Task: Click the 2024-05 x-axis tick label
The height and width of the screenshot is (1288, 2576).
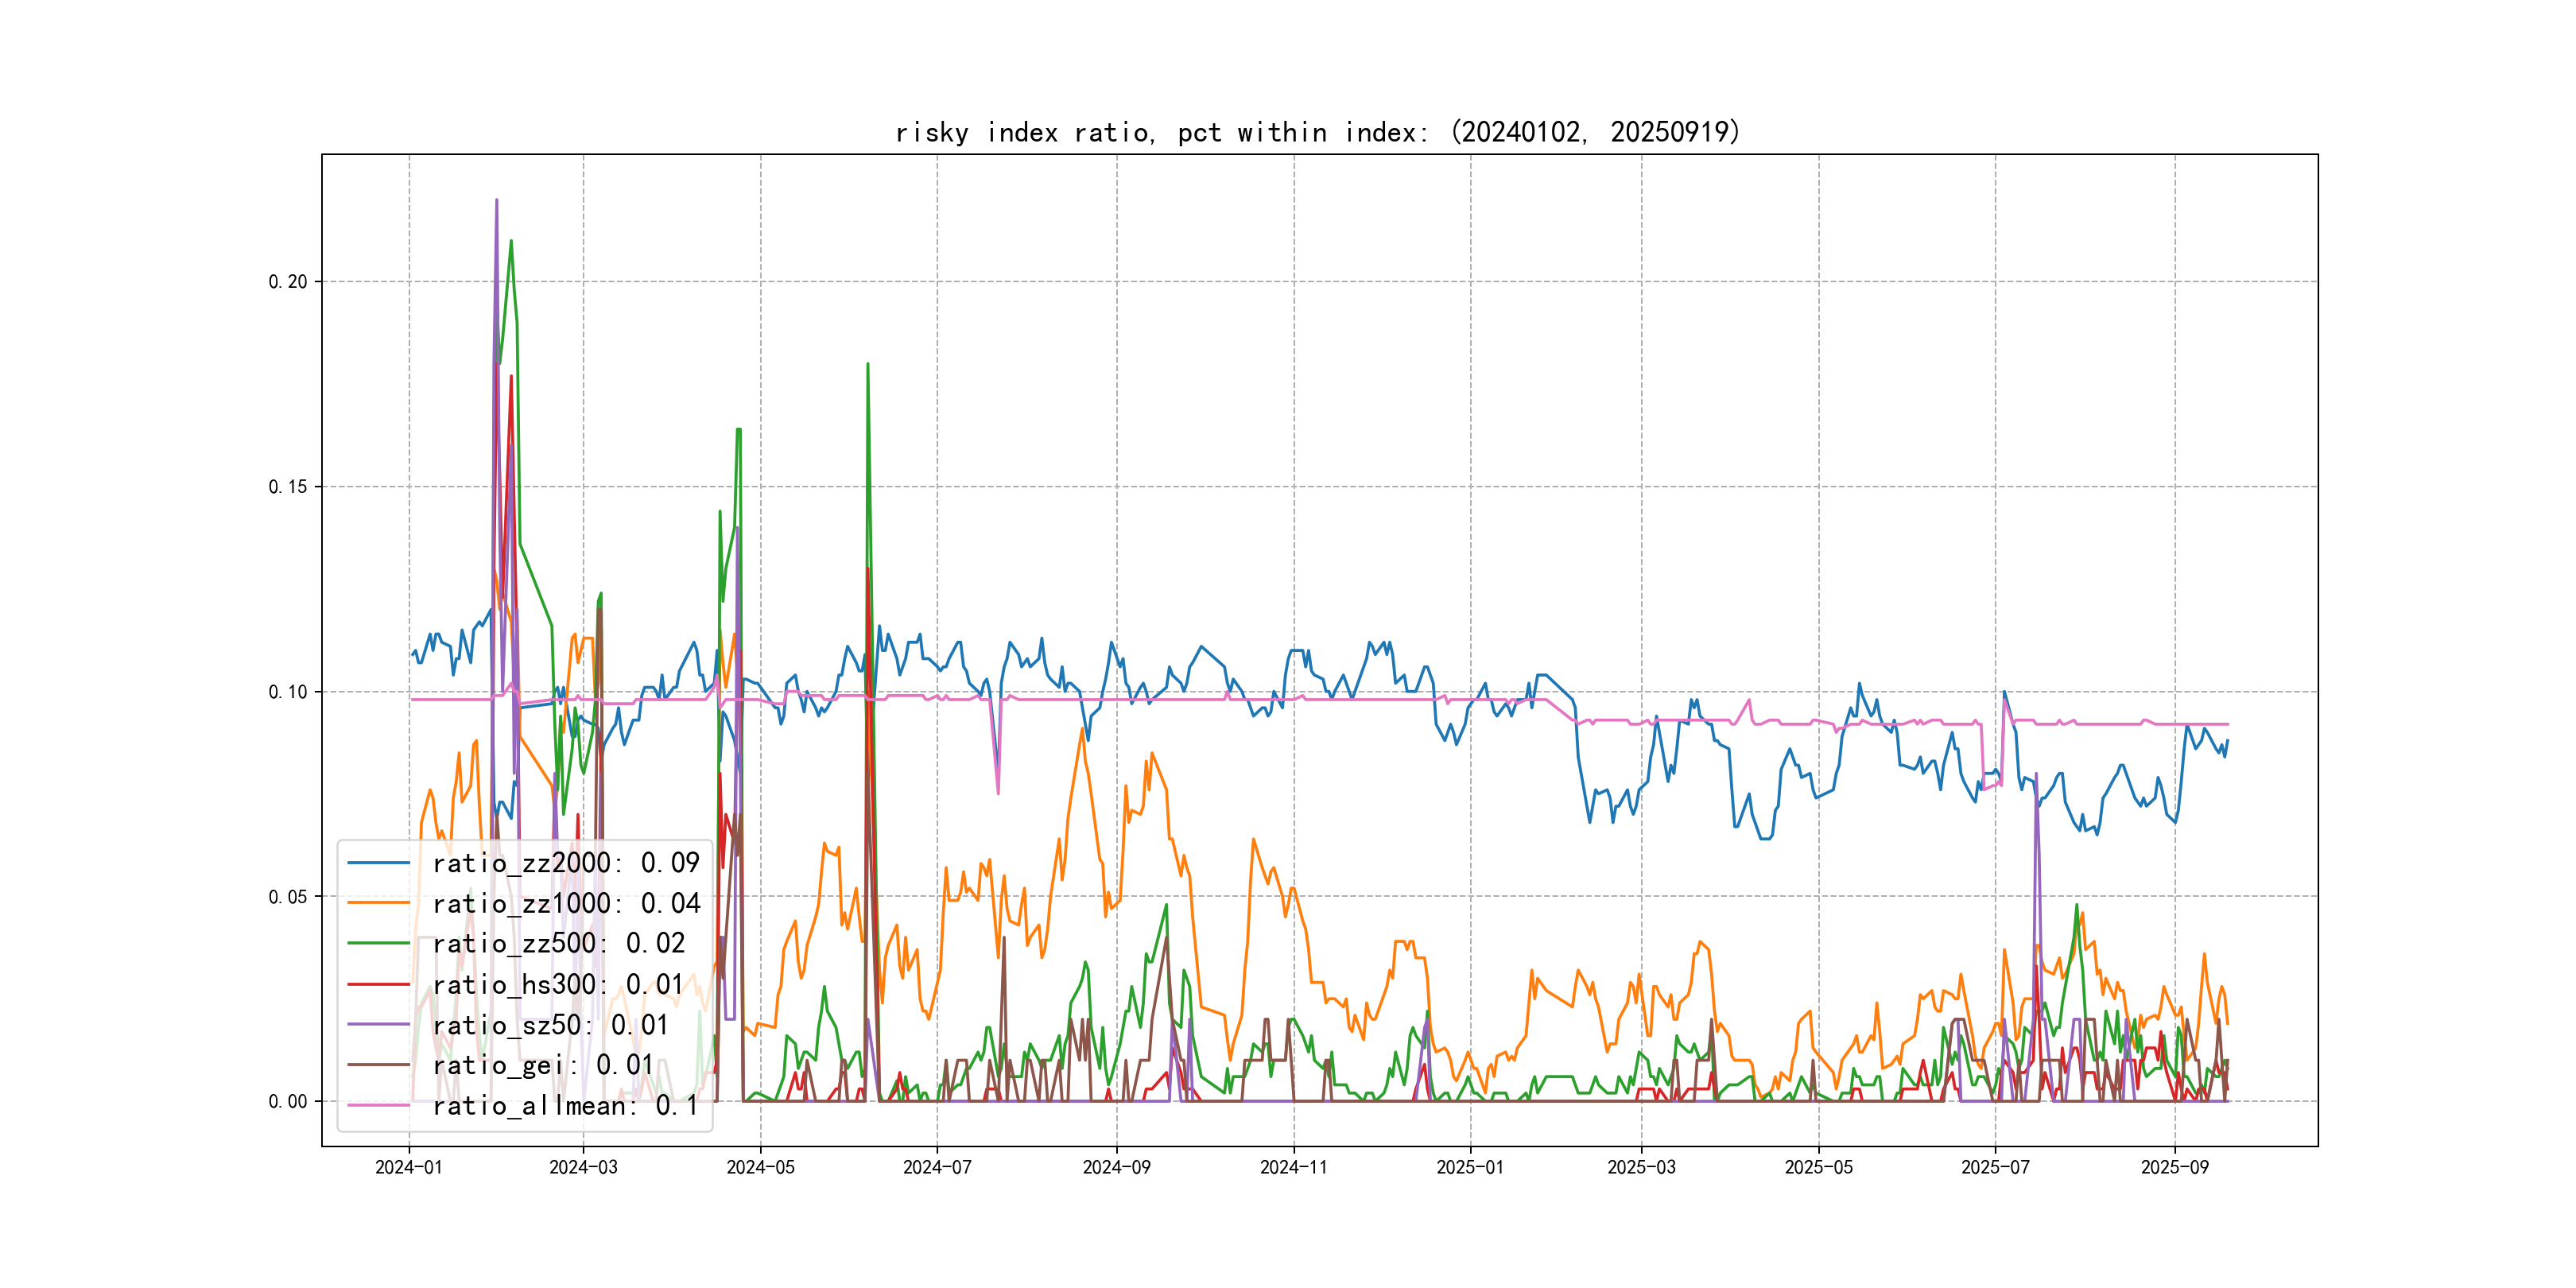Action: click(760, 1168)
